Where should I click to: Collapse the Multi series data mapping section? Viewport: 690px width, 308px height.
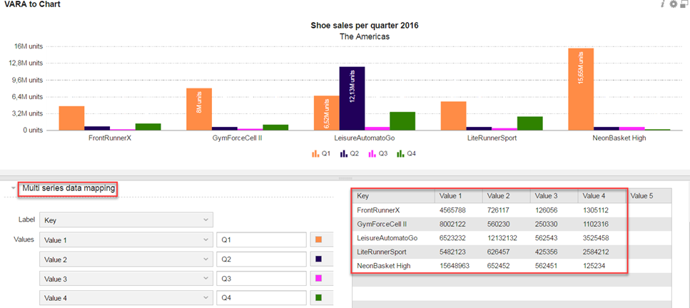14,189
